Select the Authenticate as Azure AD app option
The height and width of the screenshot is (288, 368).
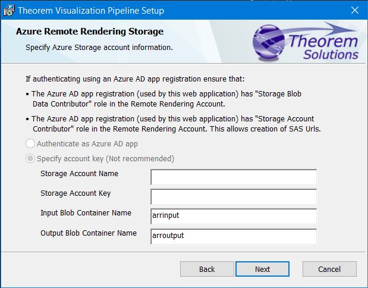click(30, 143)
